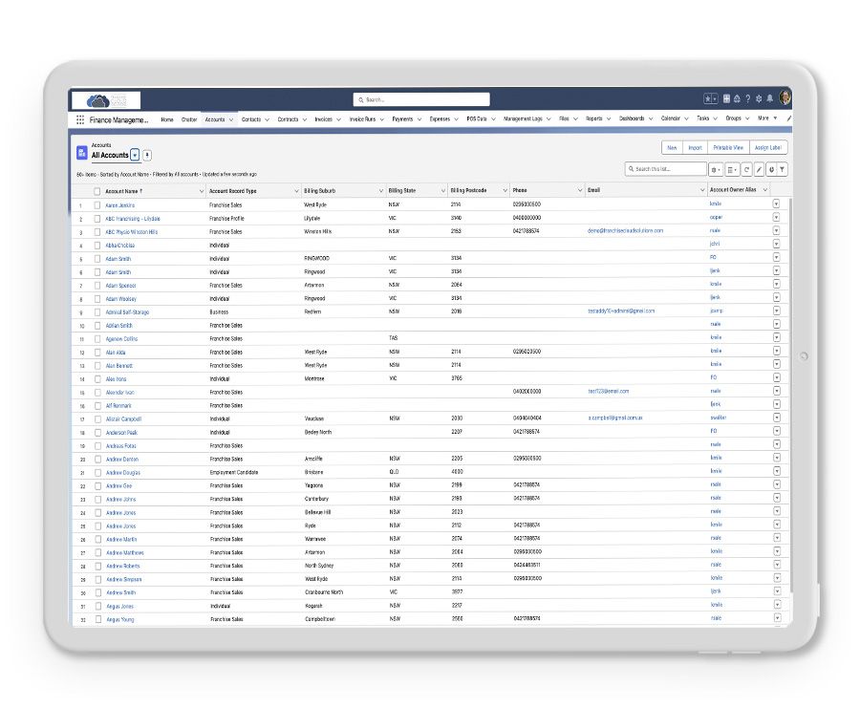This screenshot has width=860, height=708.
Task: Open the Billing Suburb column menu
Action: pyautogui.click(x=380, y=191)
